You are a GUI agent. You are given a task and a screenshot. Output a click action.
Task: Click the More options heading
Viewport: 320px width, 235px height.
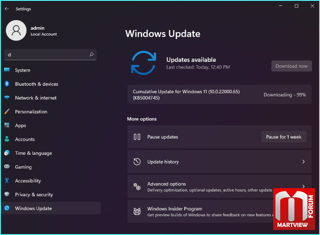pyautogui.click(x=142, y=119)
